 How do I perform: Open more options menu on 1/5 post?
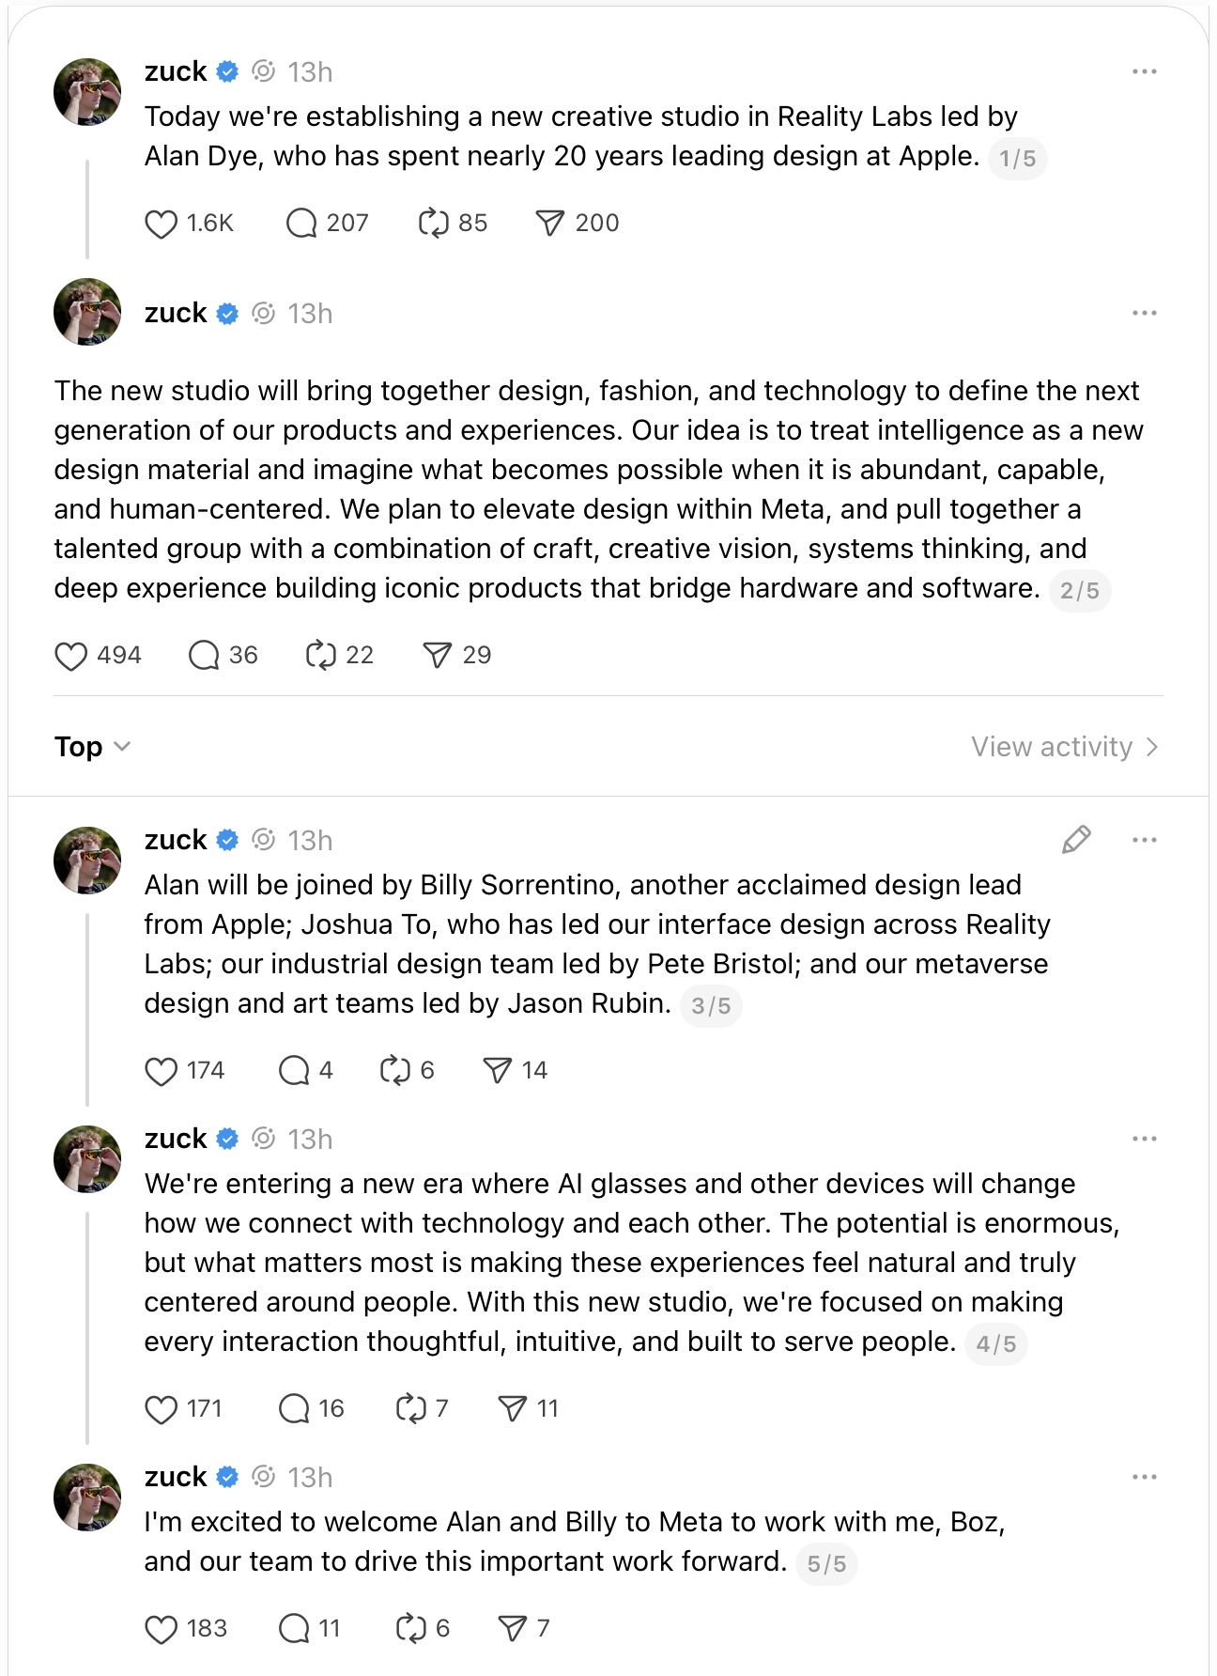[x=1144, y=72]
